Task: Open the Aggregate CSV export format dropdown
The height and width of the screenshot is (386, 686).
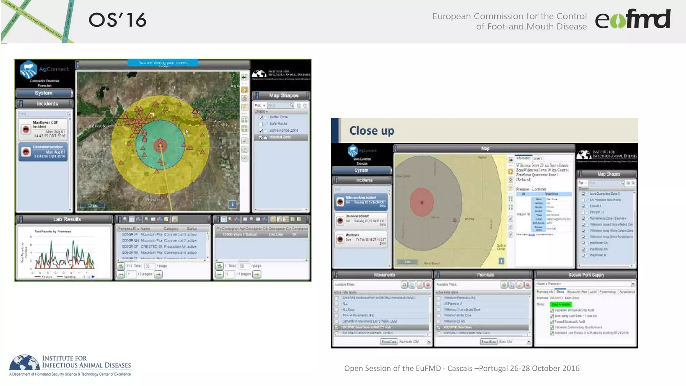Action: coord(429,342)
